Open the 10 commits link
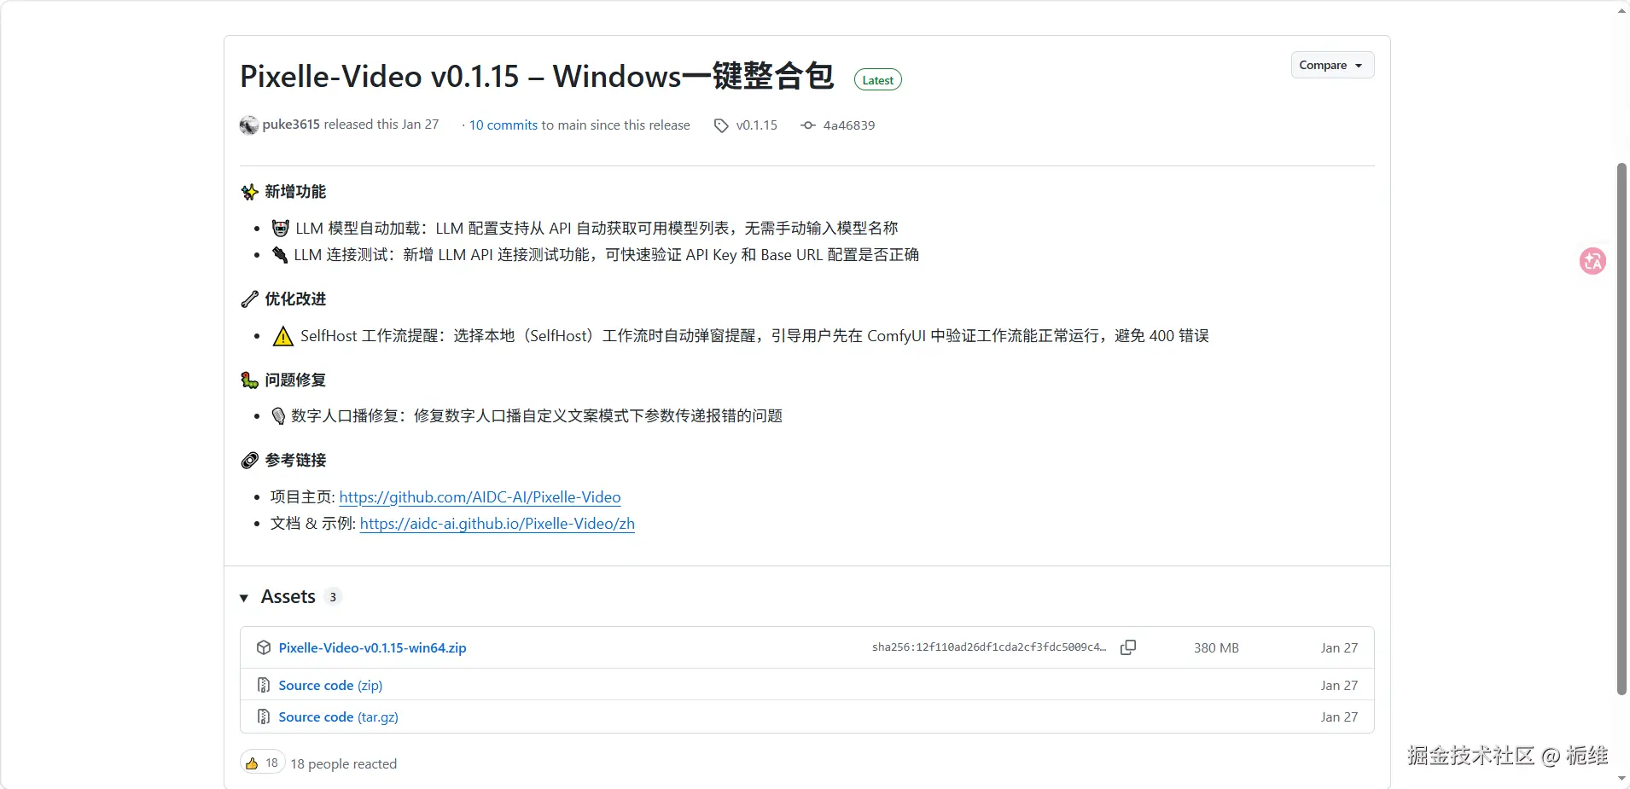This screenshot has height=789, width=1630. point(504,125)
